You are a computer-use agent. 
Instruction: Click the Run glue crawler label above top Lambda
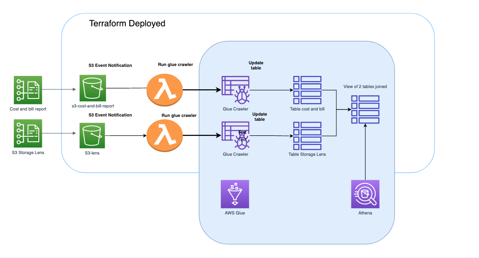[175, 65]
